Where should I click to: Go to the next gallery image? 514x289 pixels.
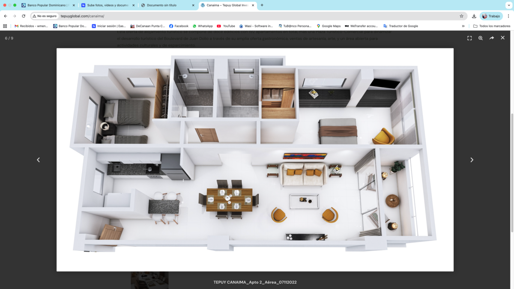[x=472, y=160]
